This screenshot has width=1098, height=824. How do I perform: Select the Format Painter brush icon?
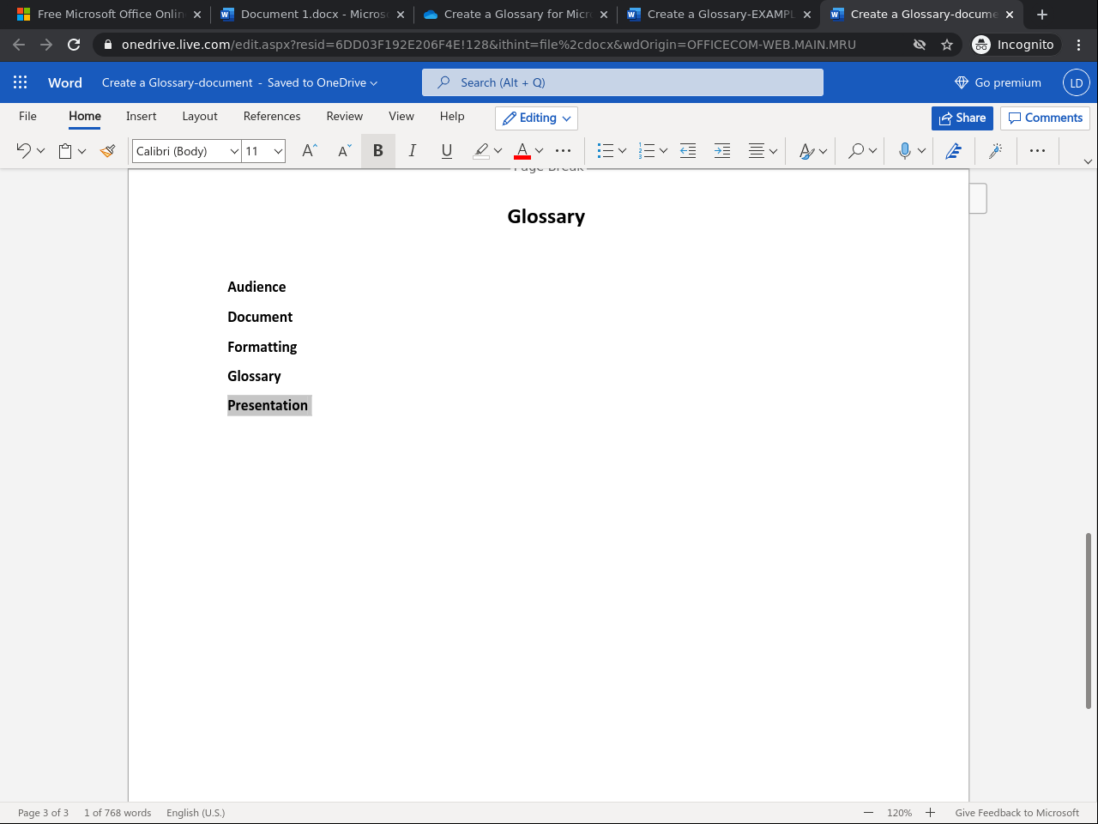click(107, 151)
